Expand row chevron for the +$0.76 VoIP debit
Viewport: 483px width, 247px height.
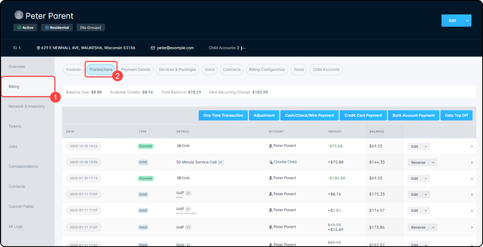(472, 194)
